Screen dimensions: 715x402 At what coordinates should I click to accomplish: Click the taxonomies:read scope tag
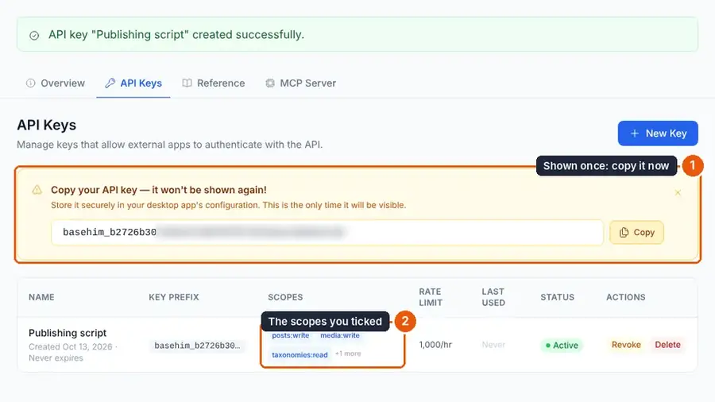[x=300, y=354]
